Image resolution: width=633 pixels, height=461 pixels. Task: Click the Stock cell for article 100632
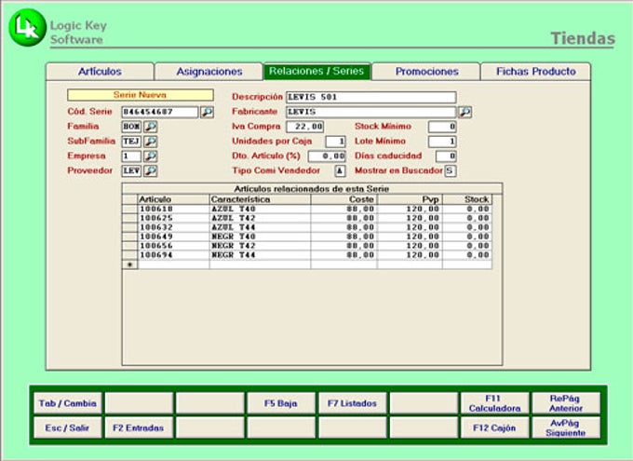click(467, 227)
